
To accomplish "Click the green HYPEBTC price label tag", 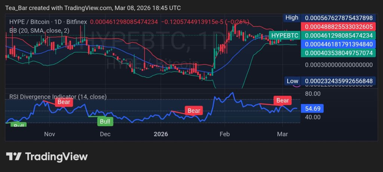I will pyautogui.click(x=285, y=35).
